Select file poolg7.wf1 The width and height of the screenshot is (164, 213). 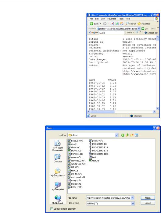click(x=96, y=141)
